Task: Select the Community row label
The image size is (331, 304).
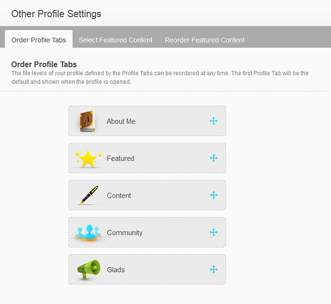Action: point(124,233)
